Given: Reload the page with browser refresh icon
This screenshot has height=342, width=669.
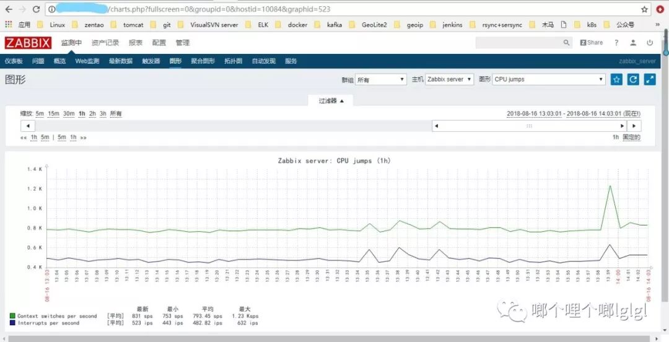Looking at the screenshot, I should pyautogui.click(x=37, y=9).
